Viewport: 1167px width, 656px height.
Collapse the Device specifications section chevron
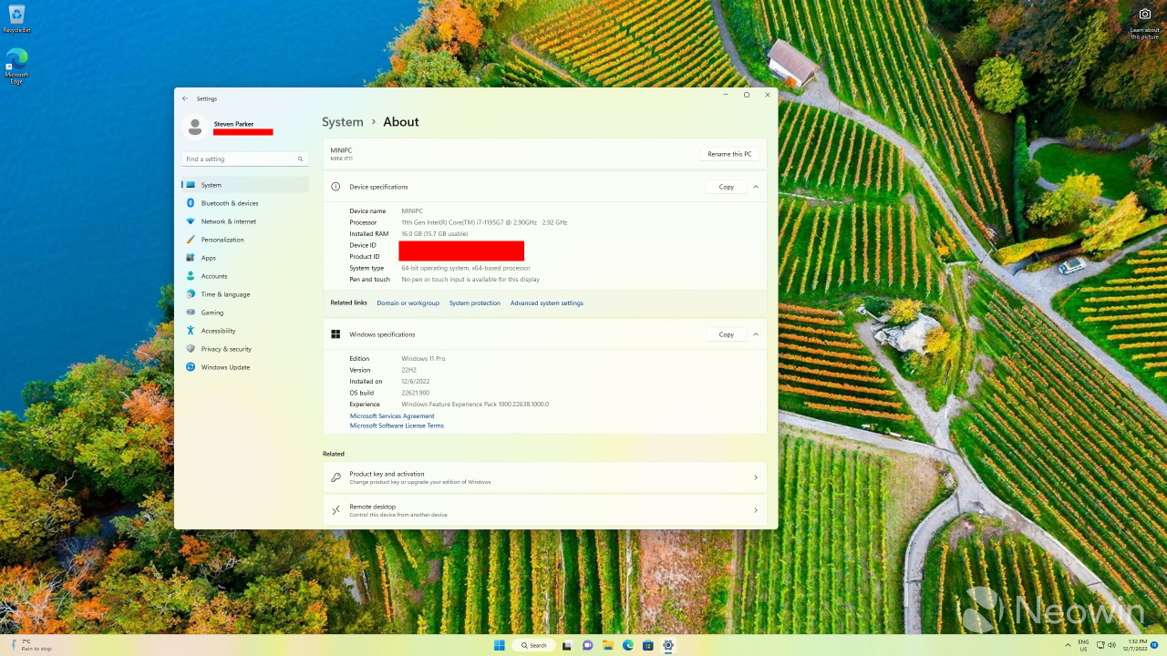coord(756,187)
